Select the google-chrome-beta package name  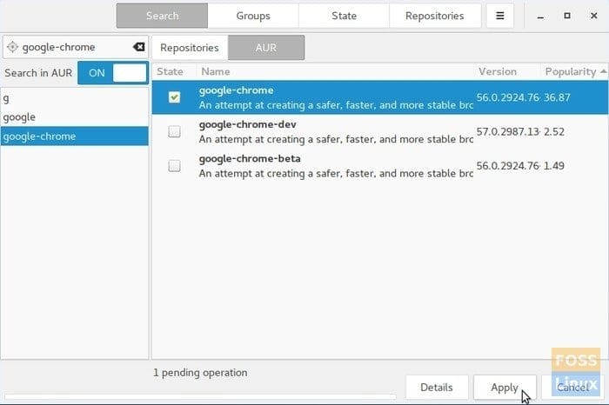click(250, 159)
